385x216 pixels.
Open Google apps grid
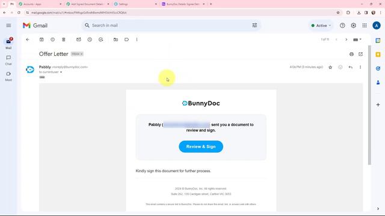[x=365, y=25]
